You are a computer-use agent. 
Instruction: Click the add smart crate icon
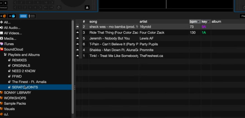(x=12, y=16)
